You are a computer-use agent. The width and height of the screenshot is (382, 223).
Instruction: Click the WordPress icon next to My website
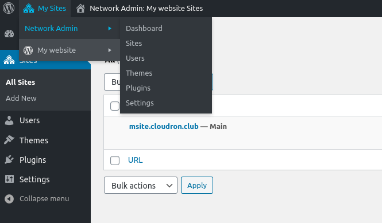click(28, 50)
